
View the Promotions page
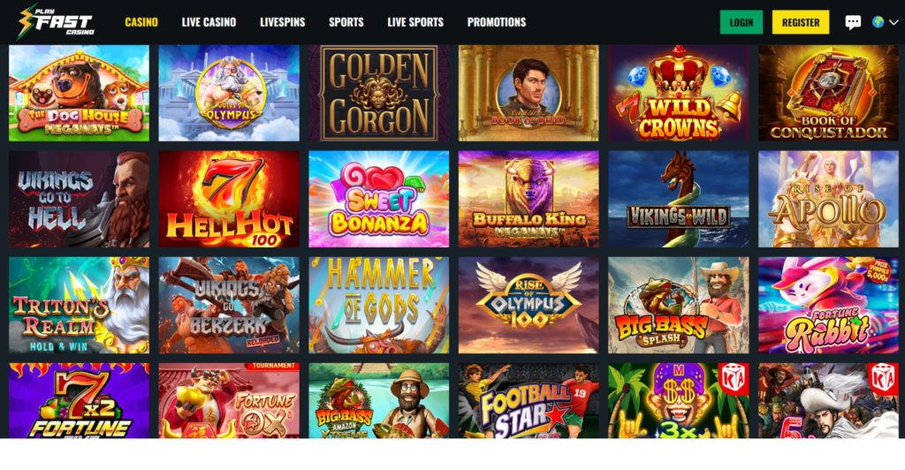[497, 22]
